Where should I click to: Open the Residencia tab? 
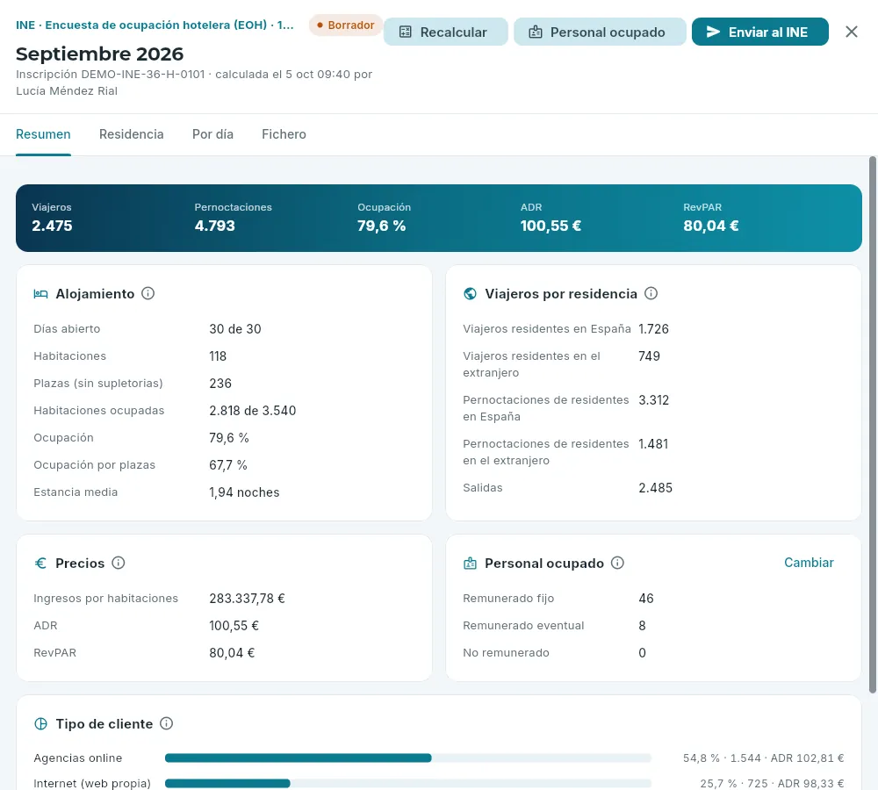[x=132, y=134]
